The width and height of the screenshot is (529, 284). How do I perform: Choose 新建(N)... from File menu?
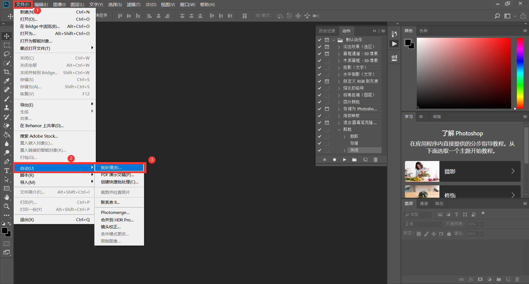pyautogui.click(x=55, y=12)
